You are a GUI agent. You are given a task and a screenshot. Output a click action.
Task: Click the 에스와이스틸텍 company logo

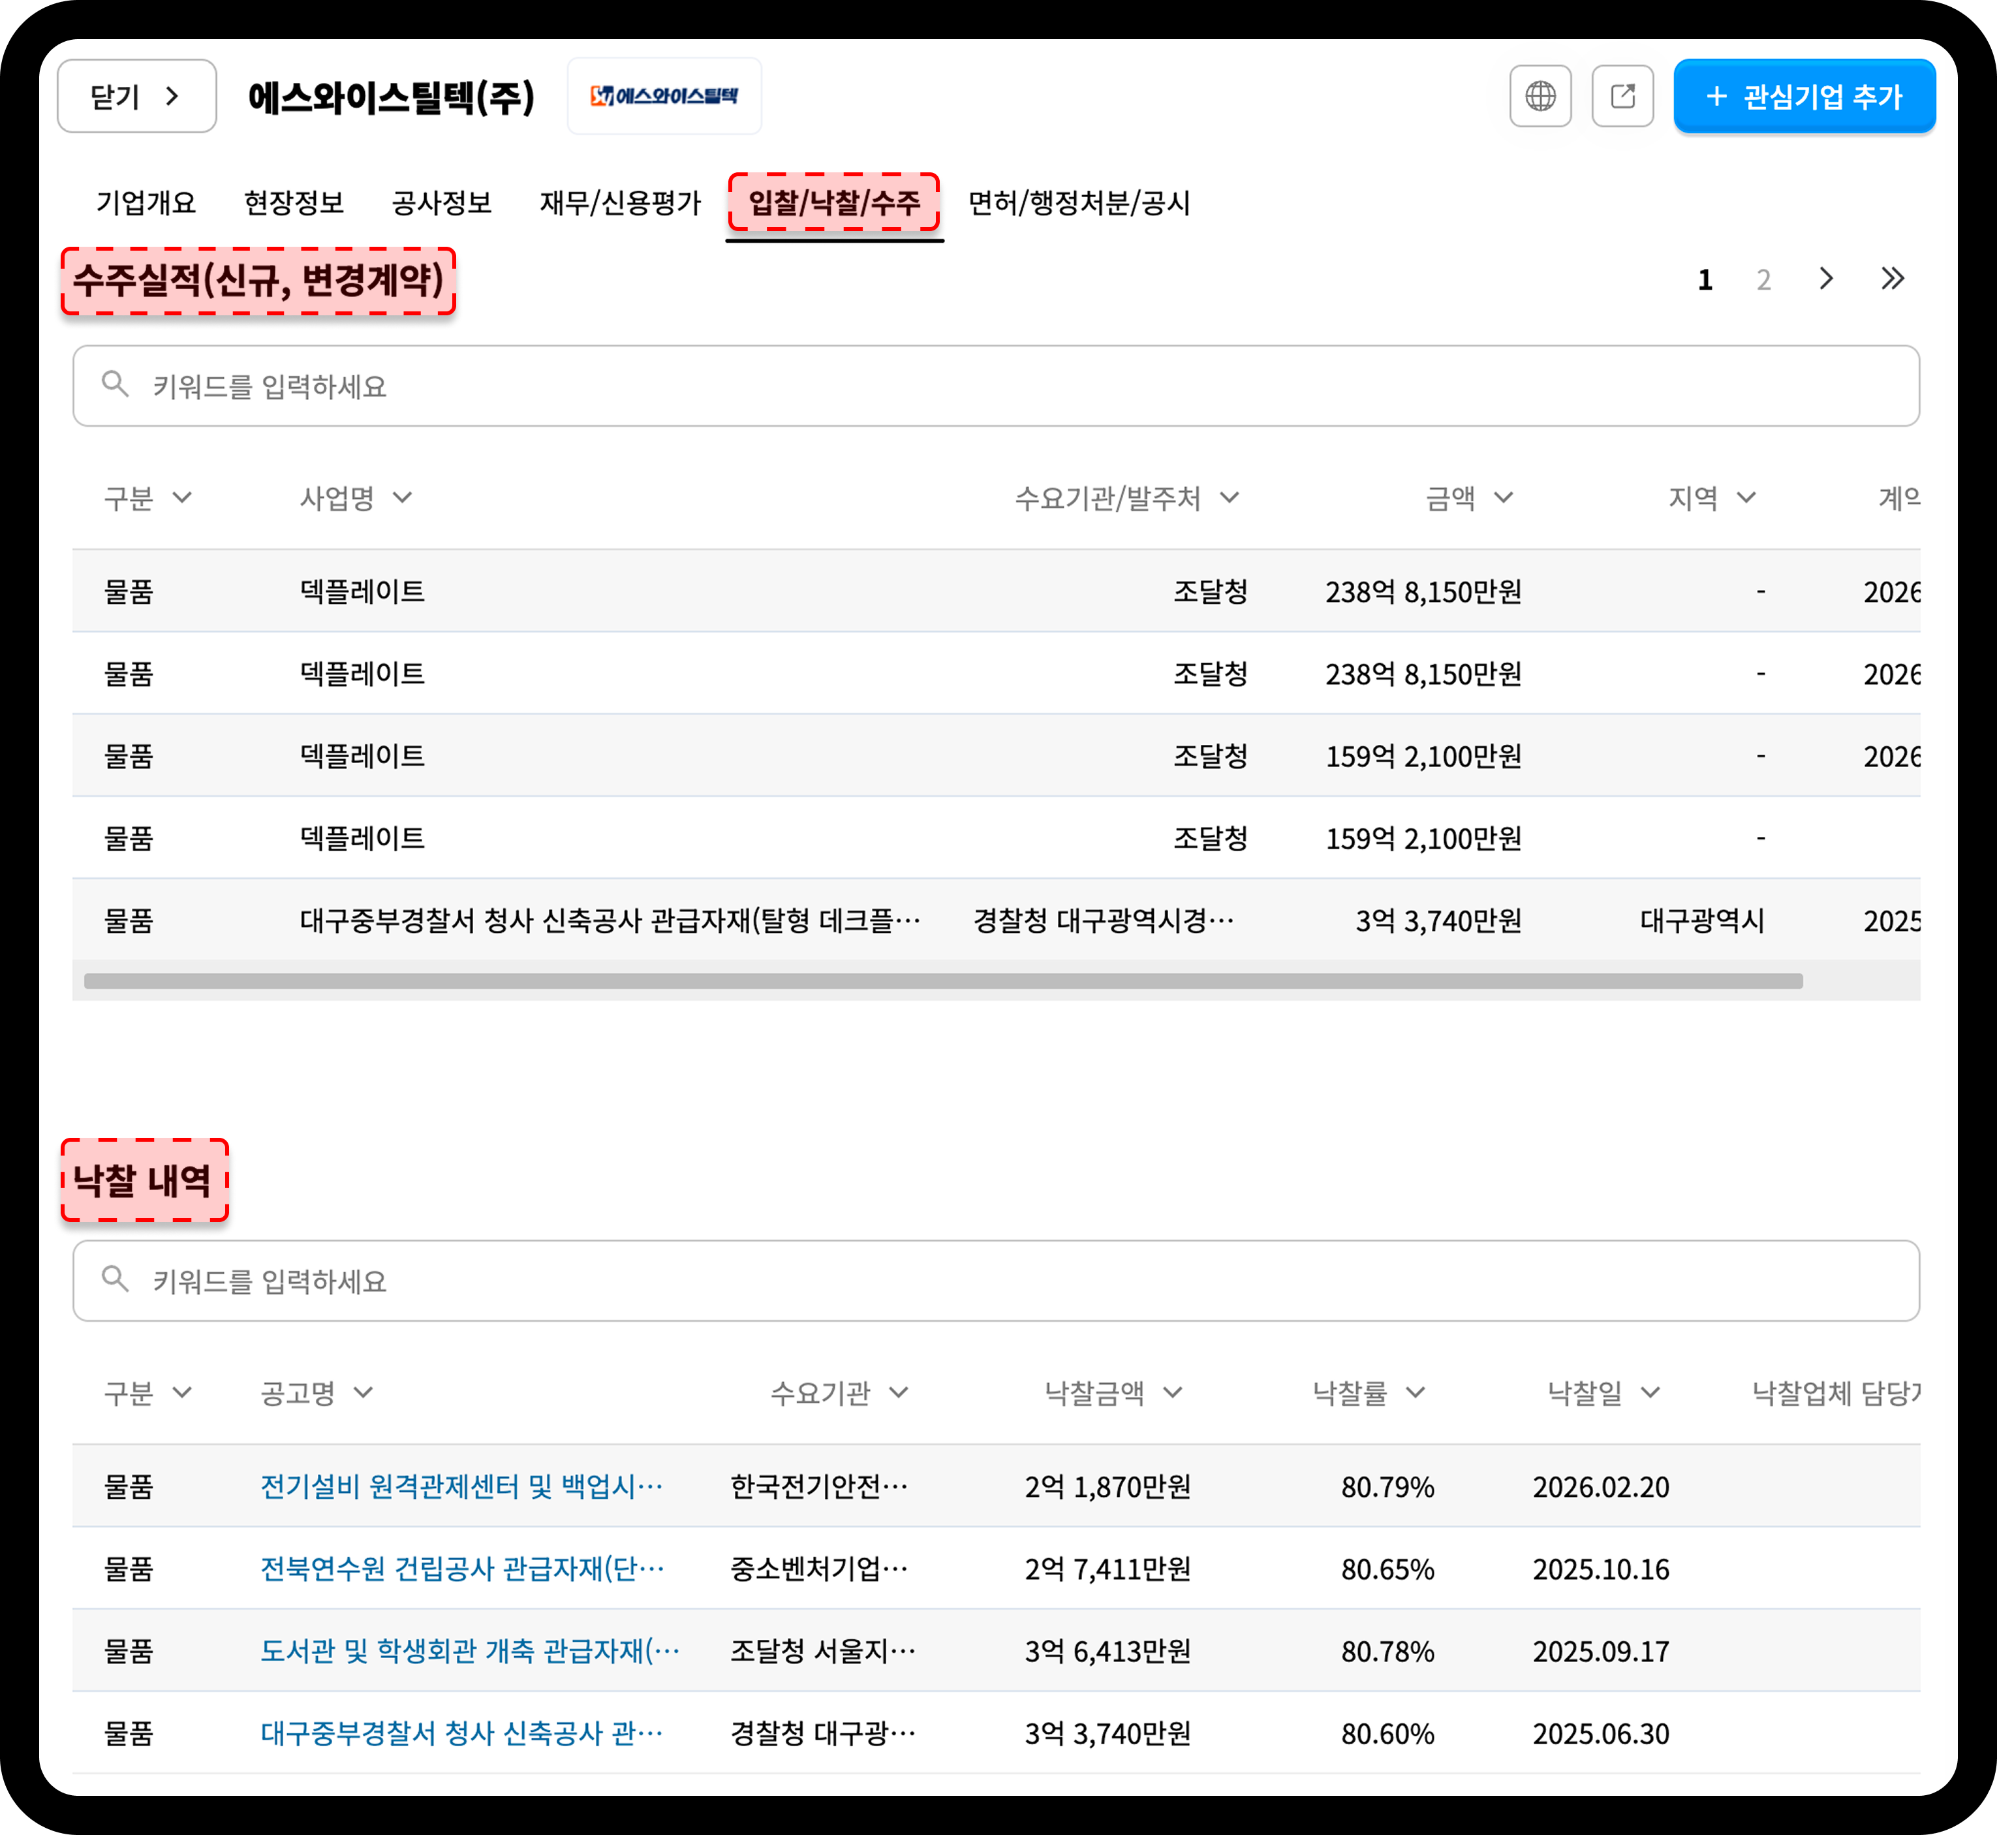point(664,97)
